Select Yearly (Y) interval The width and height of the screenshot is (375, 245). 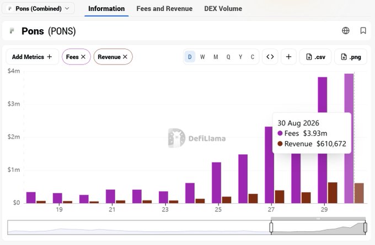point(240,57)
